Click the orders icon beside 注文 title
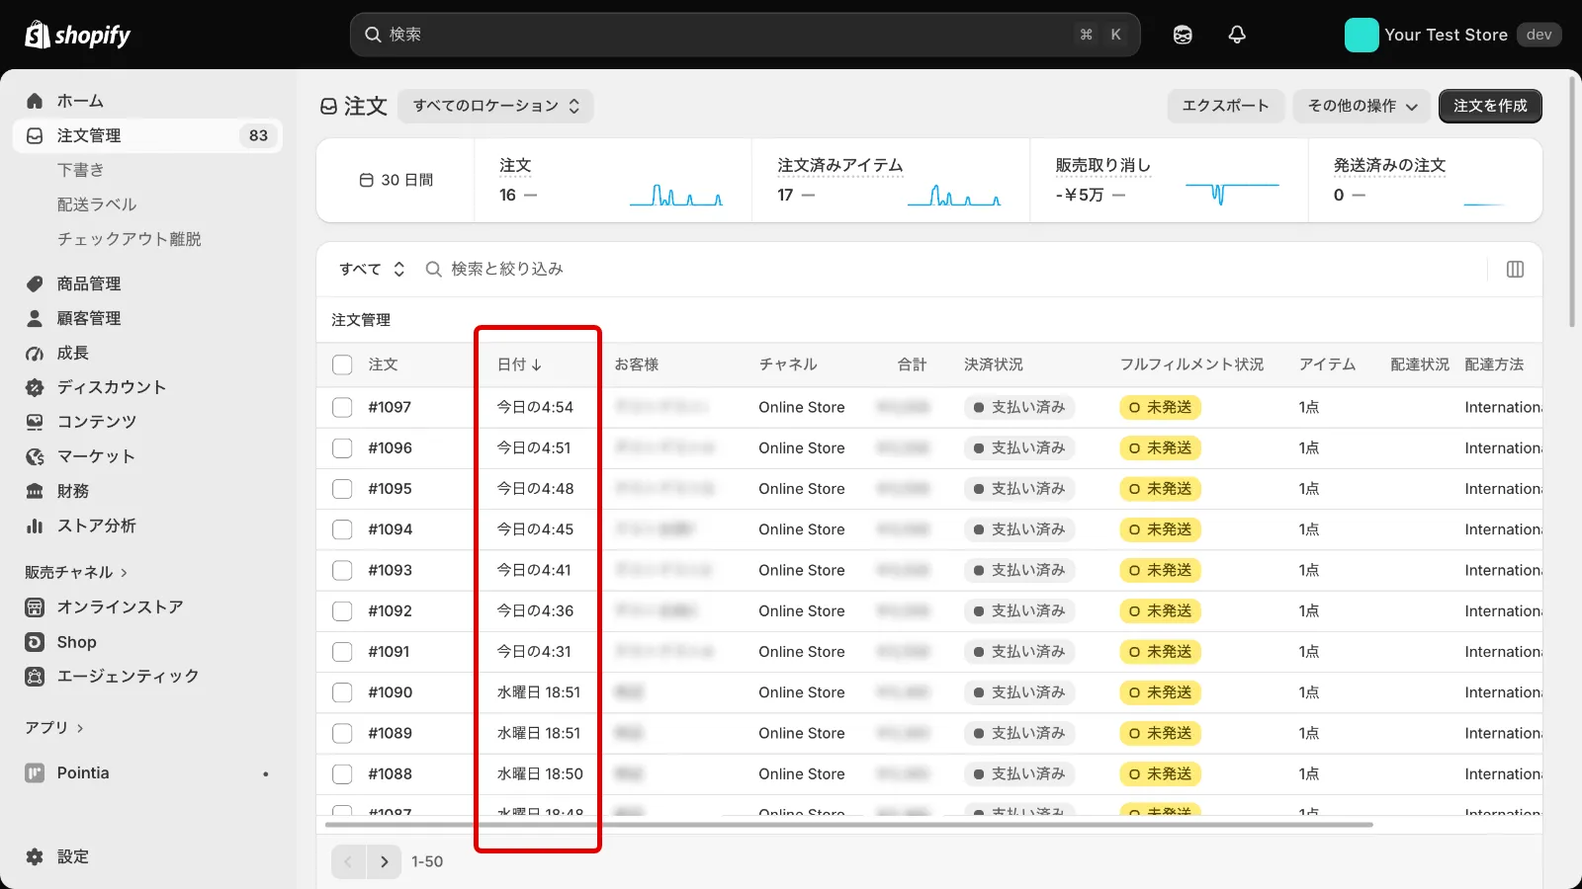The image size is (1582, 889). point(329,106)
